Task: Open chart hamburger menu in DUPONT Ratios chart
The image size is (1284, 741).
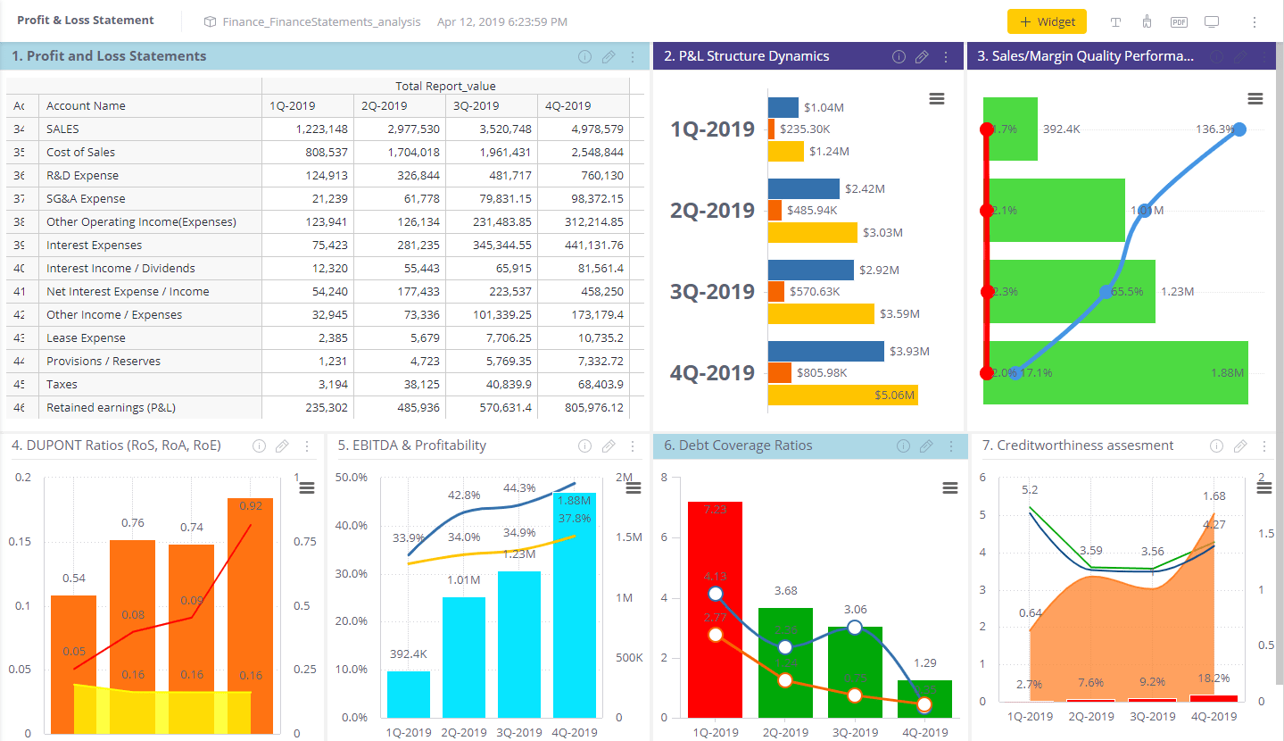Action: click(x=307, y=487)
